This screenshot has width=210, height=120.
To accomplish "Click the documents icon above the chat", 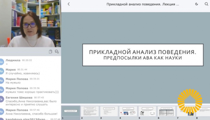I will (50, 52).
